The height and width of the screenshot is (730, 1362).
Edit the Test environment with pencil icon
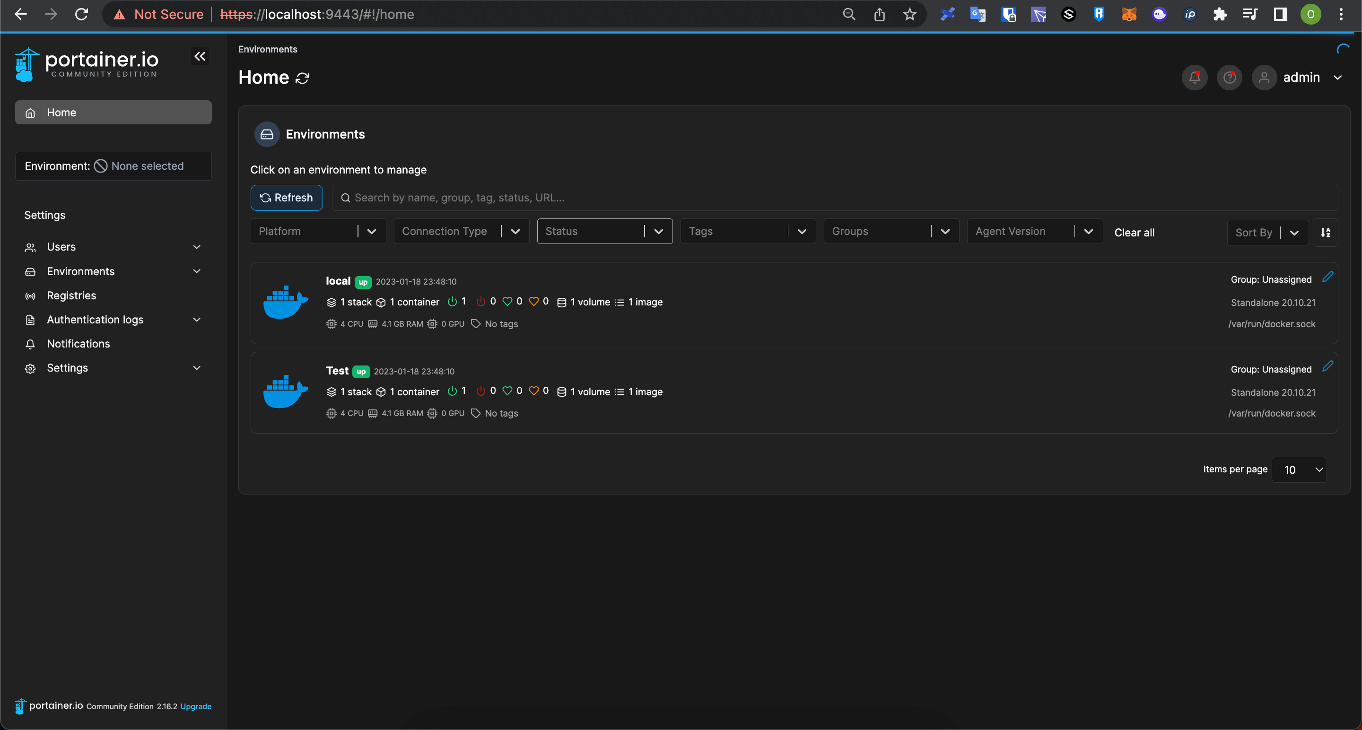click(1327, 366)
